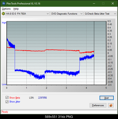Click the PlexTools XL app icon in title bar
The height and width of the screenshot is (119, 118).
[x=4, y=4]
